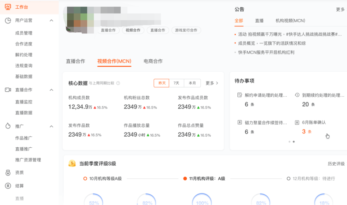Collapse the 推广 menu section

pyautogui.click(x=51, y=126)
